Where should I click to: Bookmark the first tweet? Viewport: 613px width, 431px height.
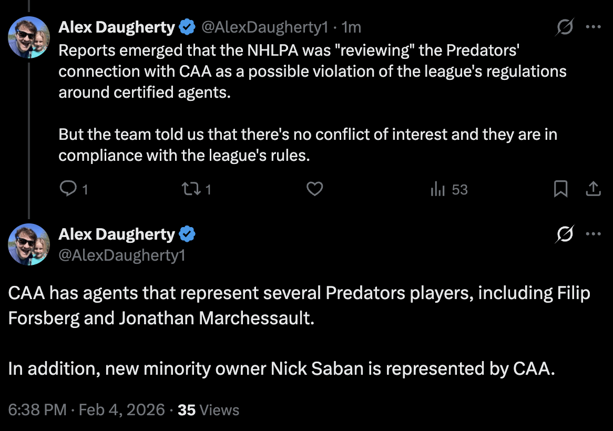click(x=561, y=189)
